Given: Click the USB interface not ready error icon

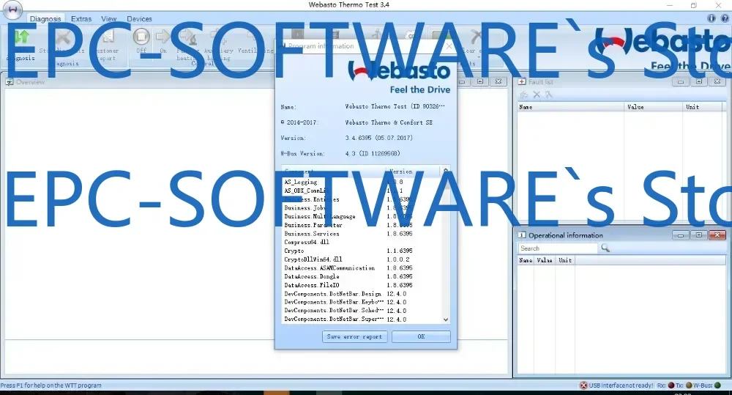Looking at the screenshot, I should [583, 385].
